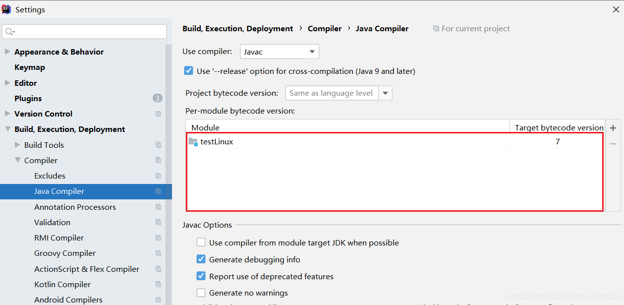Click project-level icon next to Version Control
624x305 pixels.
click(158, 114)
